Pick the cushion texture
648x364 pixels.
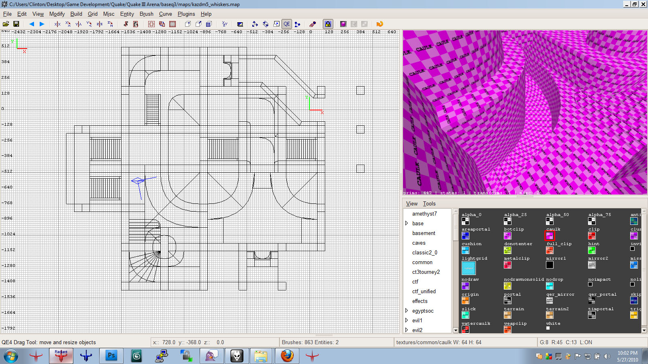point(465,250)
